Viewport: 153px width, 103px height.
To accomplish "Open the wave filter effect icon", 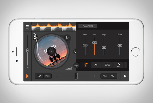I will (x=107, y=65).
